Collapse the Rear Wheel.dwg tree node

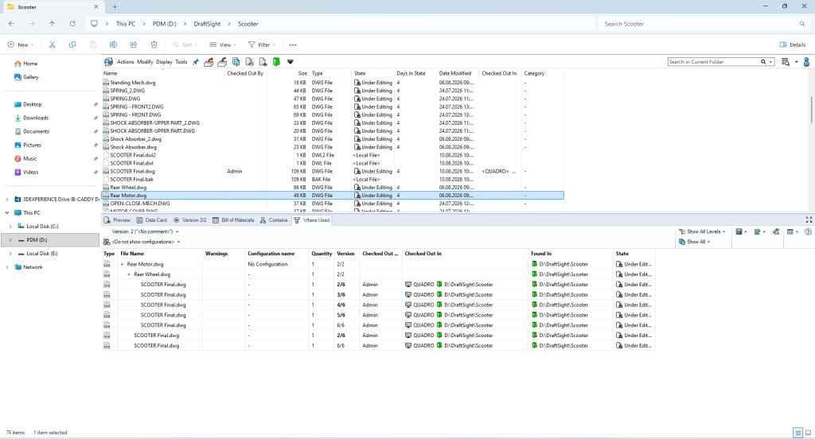130,274
